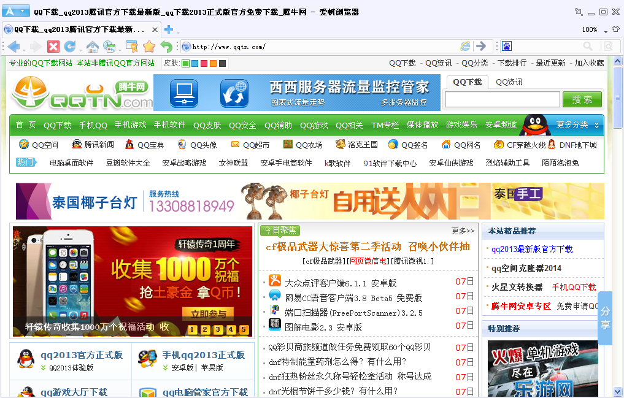The width and height of the screenshot is (624, 398).
Task: Open the 手机QQ下载 red link
Action: pyautogui.click(x=574, y=287)
